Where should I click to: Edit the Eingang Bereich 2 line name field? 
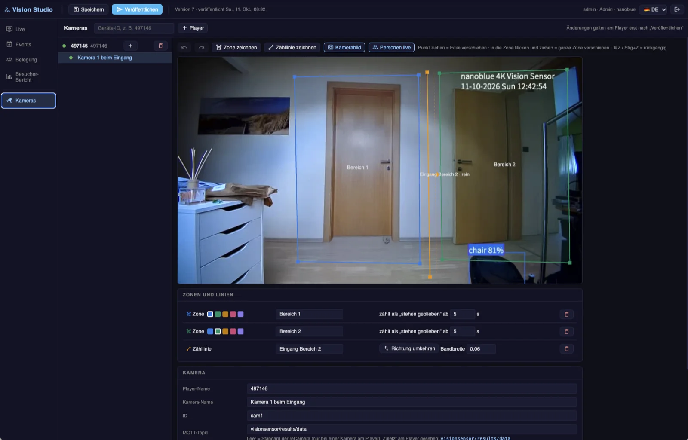tap(309, 349)
